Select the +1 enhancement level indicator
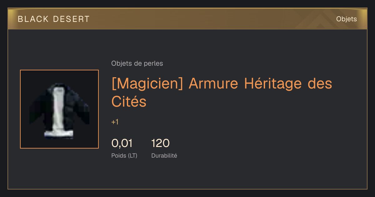This screenshot has width=375, height=197. [x=115, y=122]
